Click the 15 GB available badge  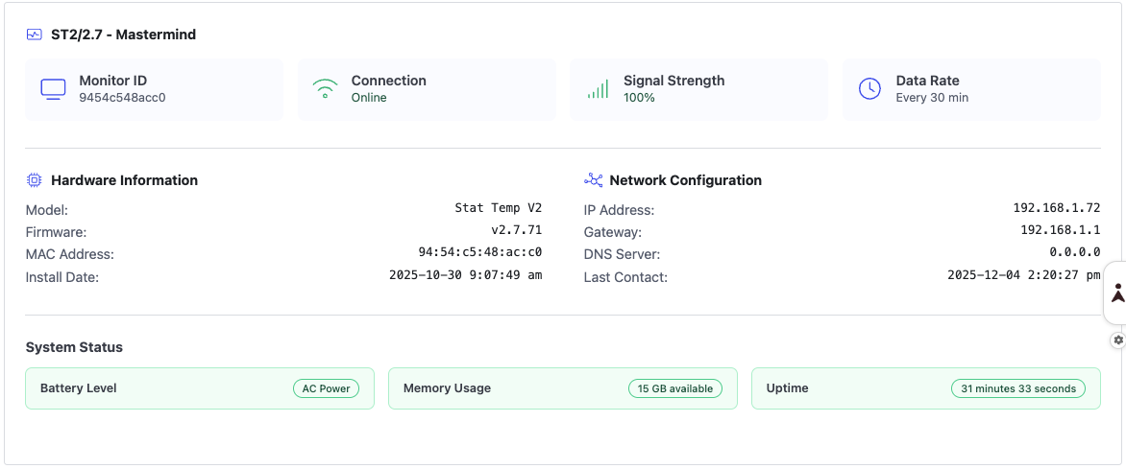675,388
